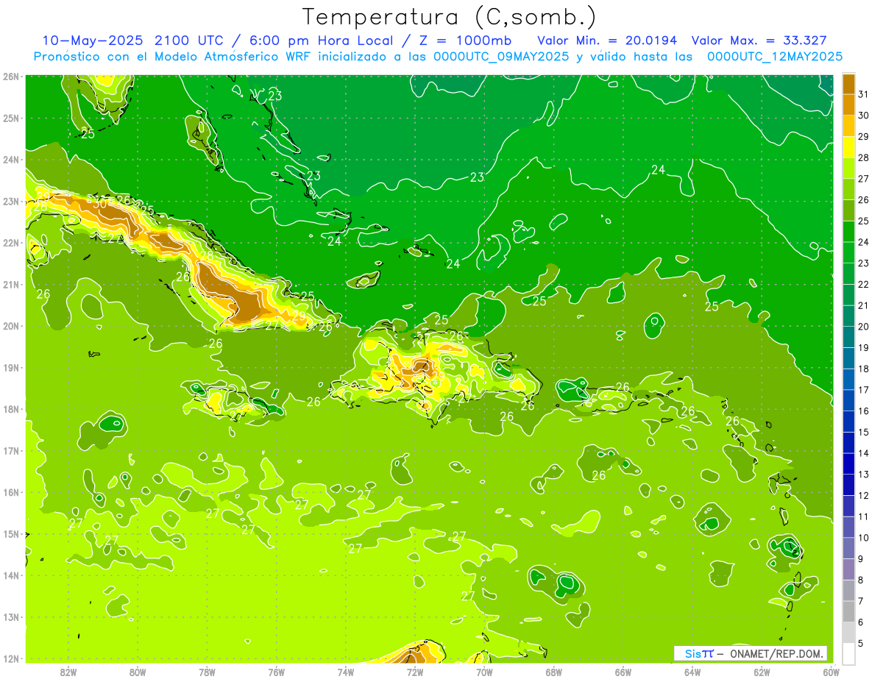Click the 64W longitude axis label

692,672
